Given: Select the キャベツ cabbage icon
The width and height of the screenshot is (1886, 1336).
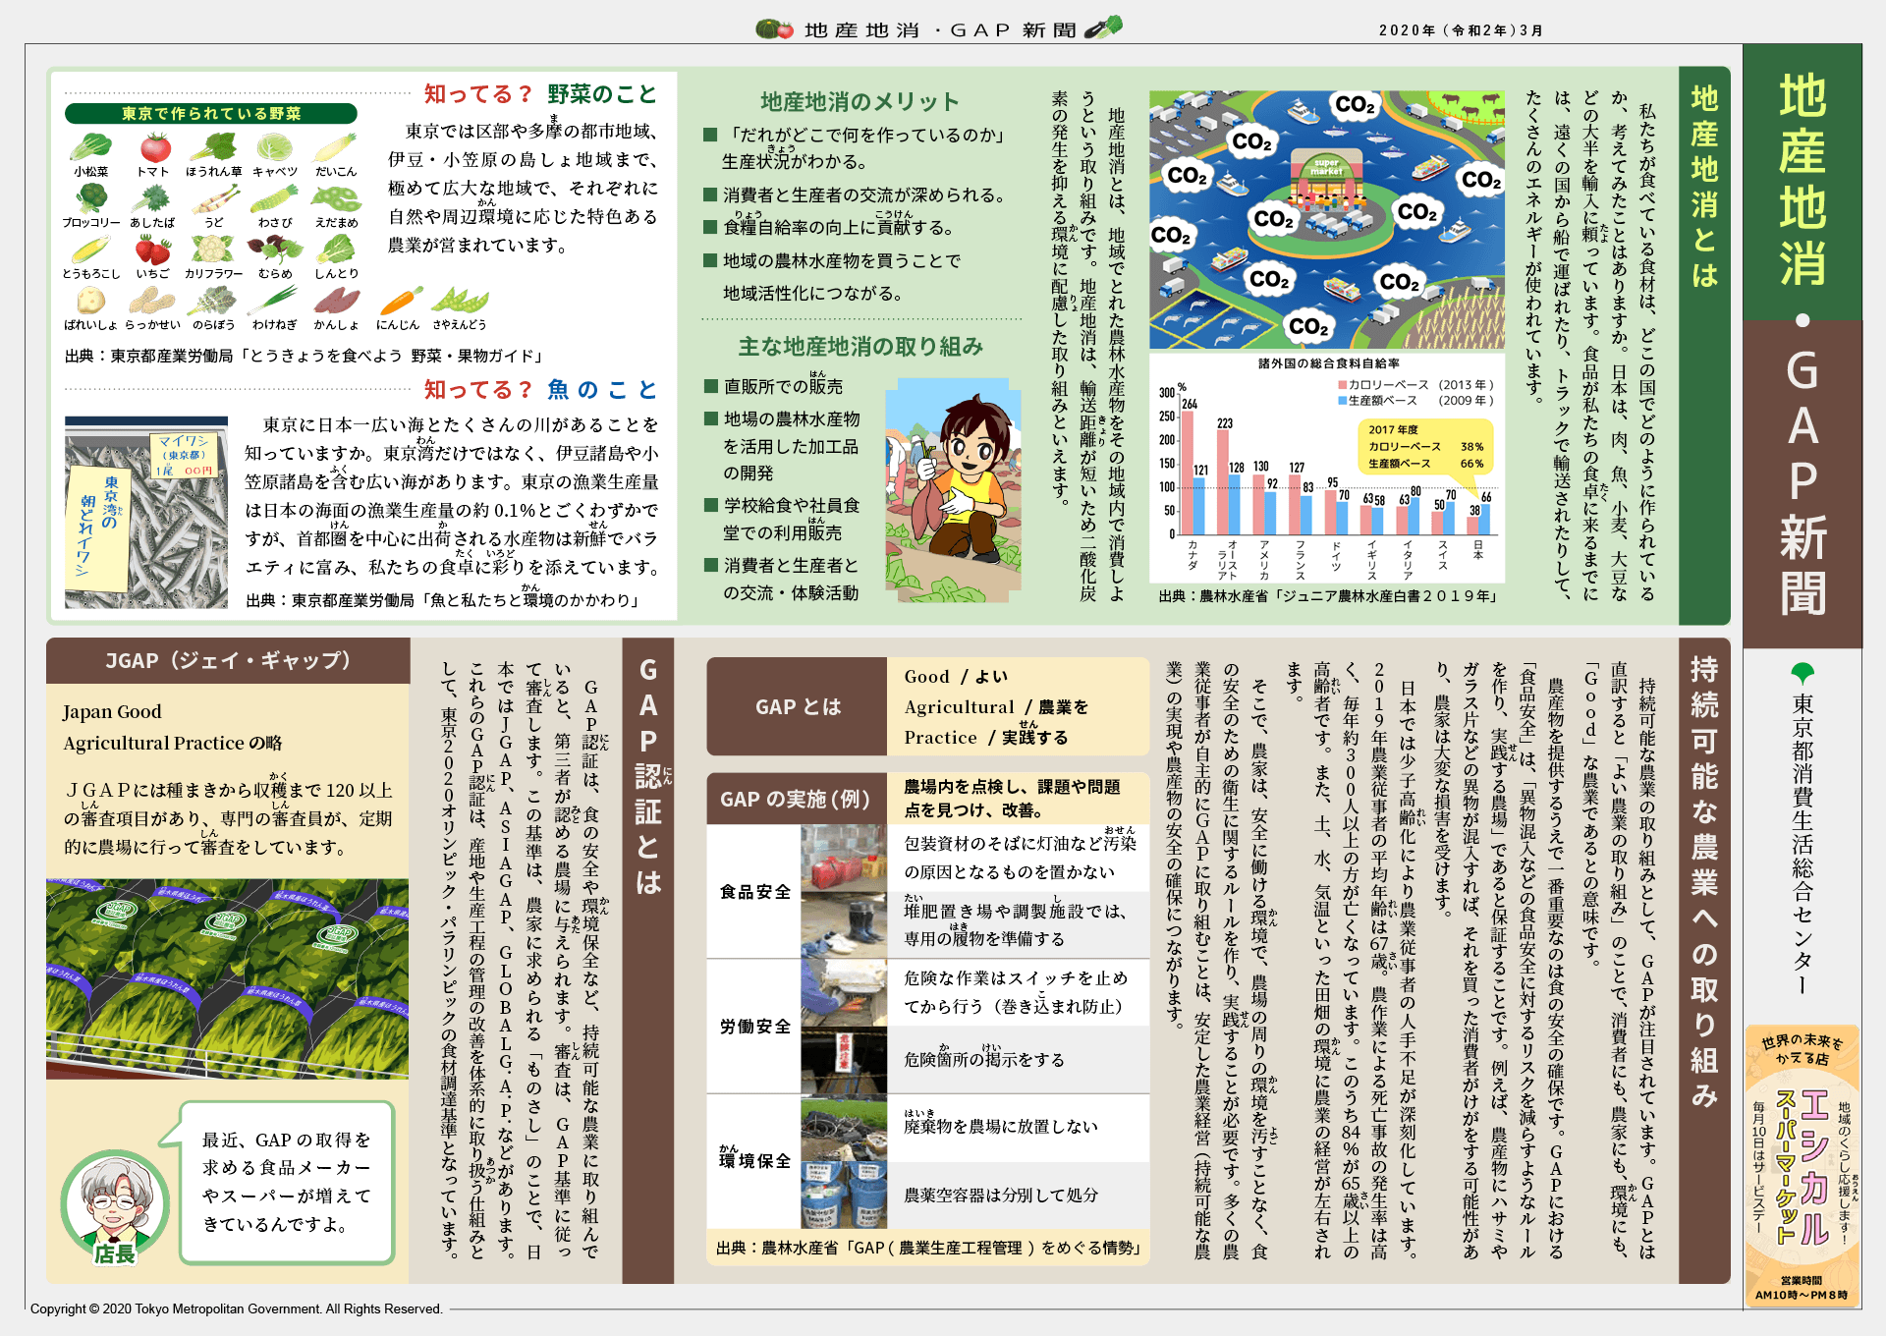Looking at the screenshot, I should point(275,147).
